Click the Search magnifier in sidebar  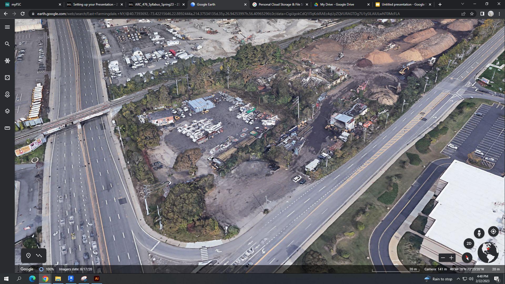[x=7, y=44]
